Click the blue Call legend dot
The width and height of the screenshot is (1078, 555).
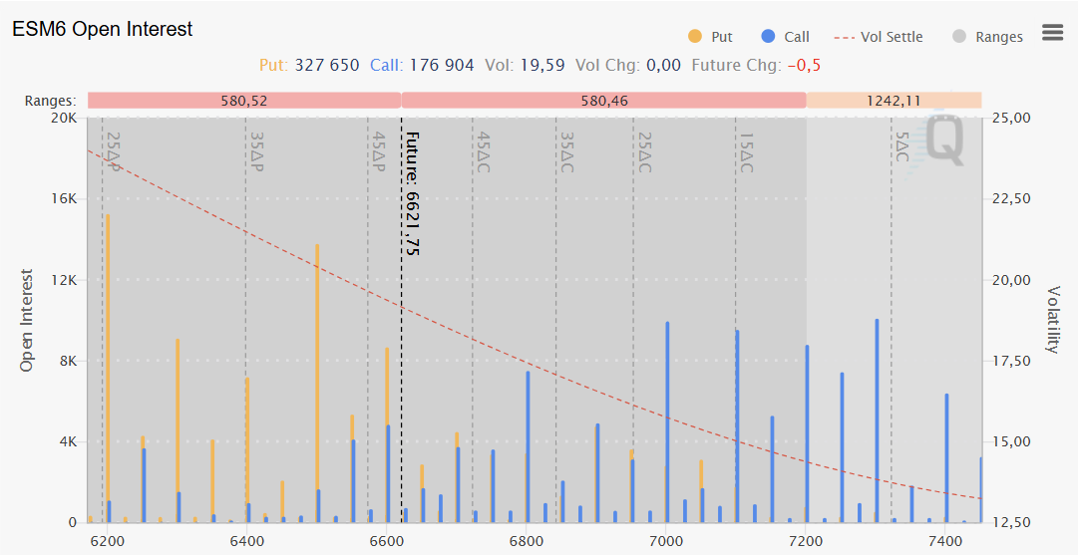(768, 37)
